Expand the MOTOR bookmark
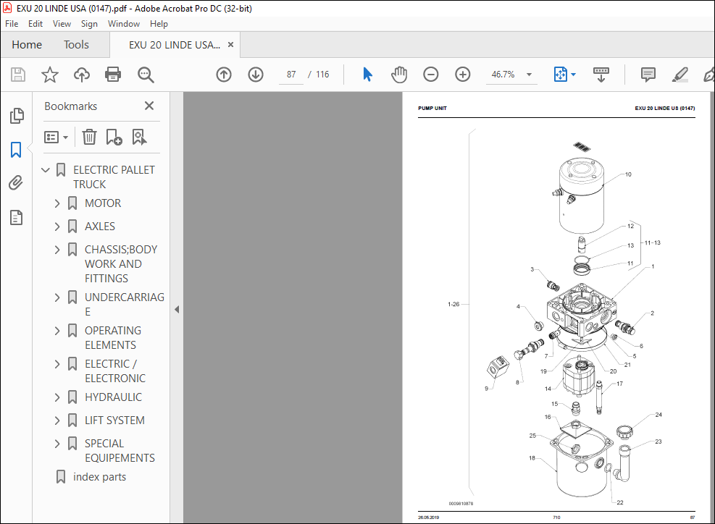 click(x=57, y=203)
